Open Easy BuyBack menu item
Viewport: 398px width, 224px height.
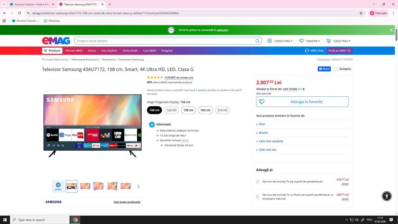109,51
